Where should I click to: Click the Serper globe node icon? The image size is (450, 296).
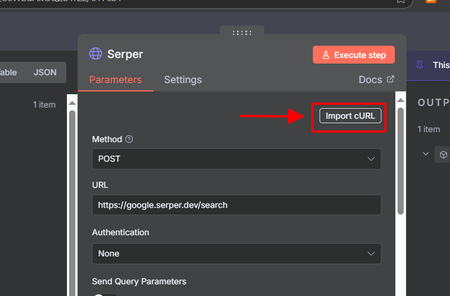click(x=95, y=54)
